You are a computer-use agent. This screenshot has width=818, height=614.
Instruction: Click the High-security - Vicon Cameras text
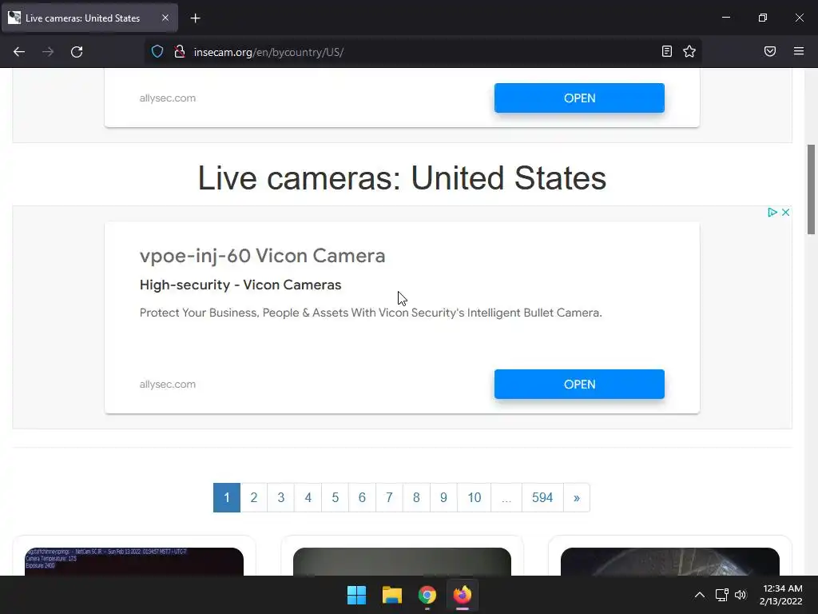coord(240,285)
